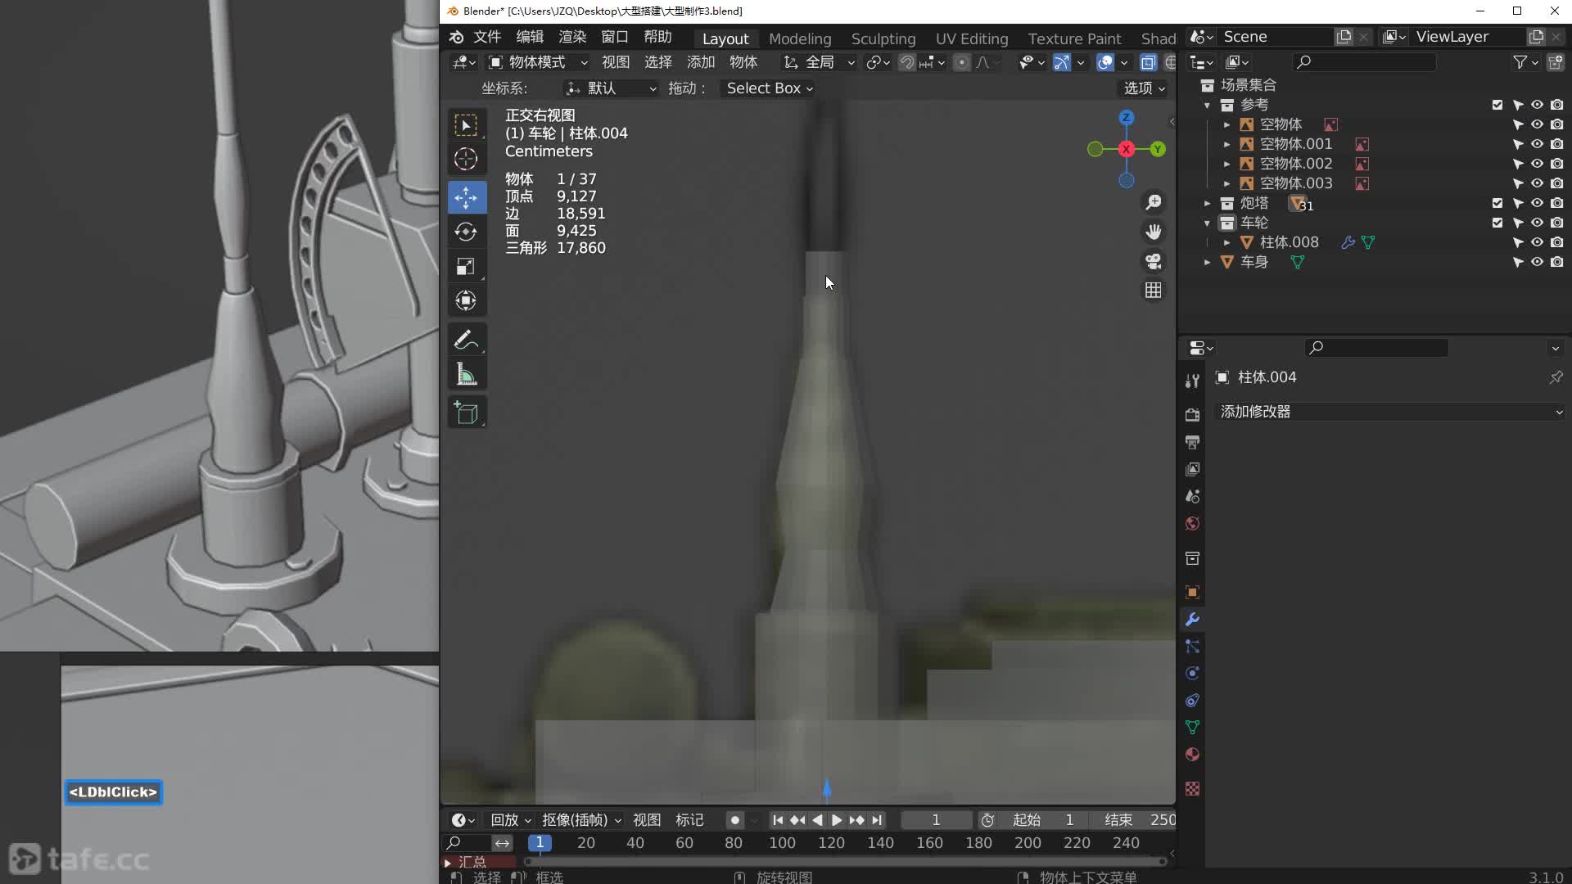Select the Rotate tool in toolbar

click(466, 232)
